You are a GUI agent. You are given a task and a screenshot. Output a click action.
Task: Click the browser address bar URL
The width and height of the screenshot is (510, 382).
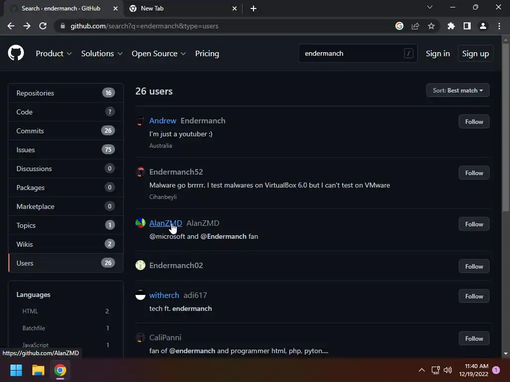click(x=144, y=26)
